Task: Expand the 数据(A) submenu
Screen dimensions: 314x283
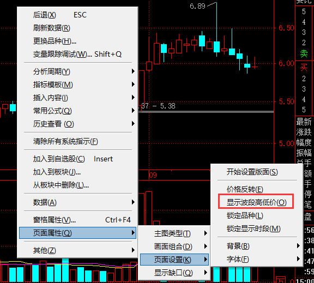Action: [78, 202]
